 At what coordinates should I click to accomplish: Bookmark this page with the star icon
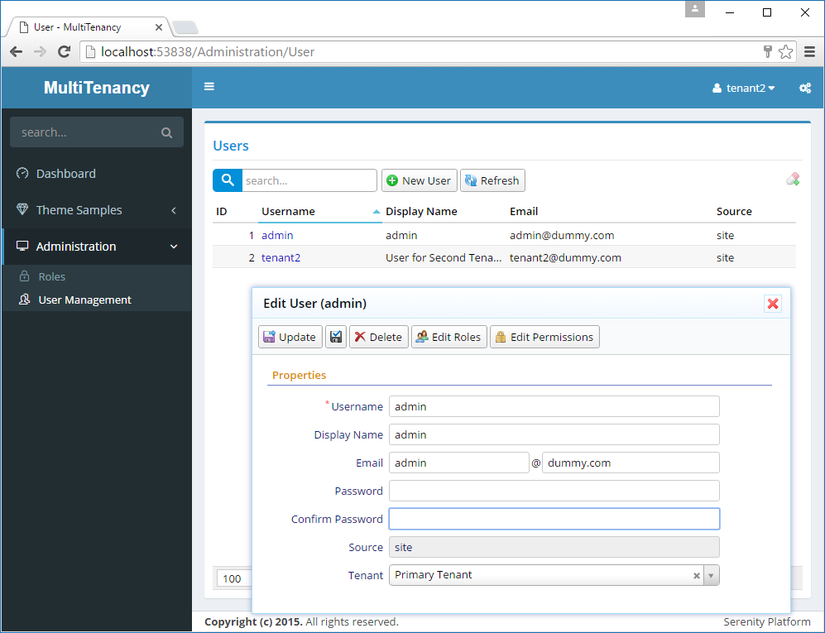(x=785, y=51)
